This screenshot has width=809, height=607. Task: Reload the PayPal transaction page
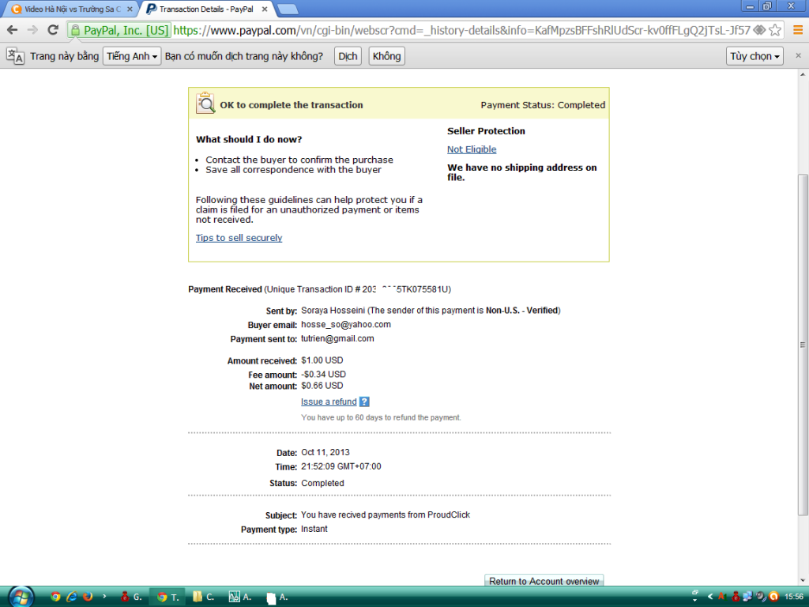[53, 30]
